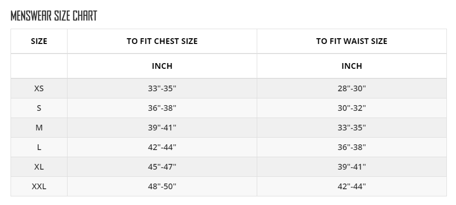Select chest measurement 33"-35" cell

(162, 88)
